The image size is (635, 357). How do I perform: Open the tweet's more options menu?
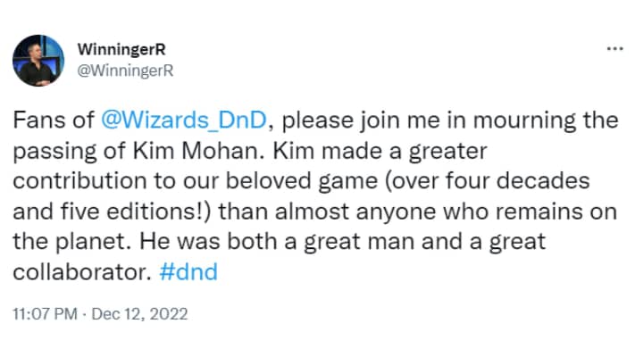coord(614,47)
